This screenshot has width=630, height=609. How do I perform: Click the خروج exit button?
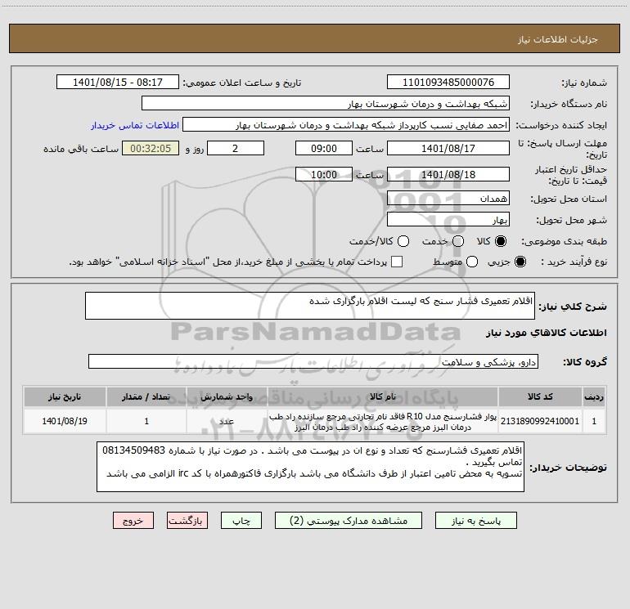133,520
